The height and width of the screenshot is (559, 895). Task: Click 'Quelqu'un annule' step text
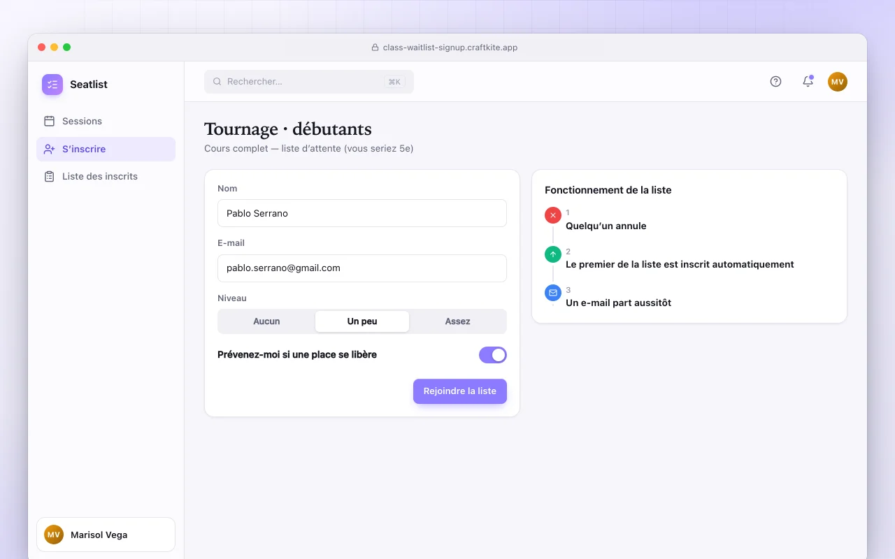pyautogui.click(x=606, y=226)
